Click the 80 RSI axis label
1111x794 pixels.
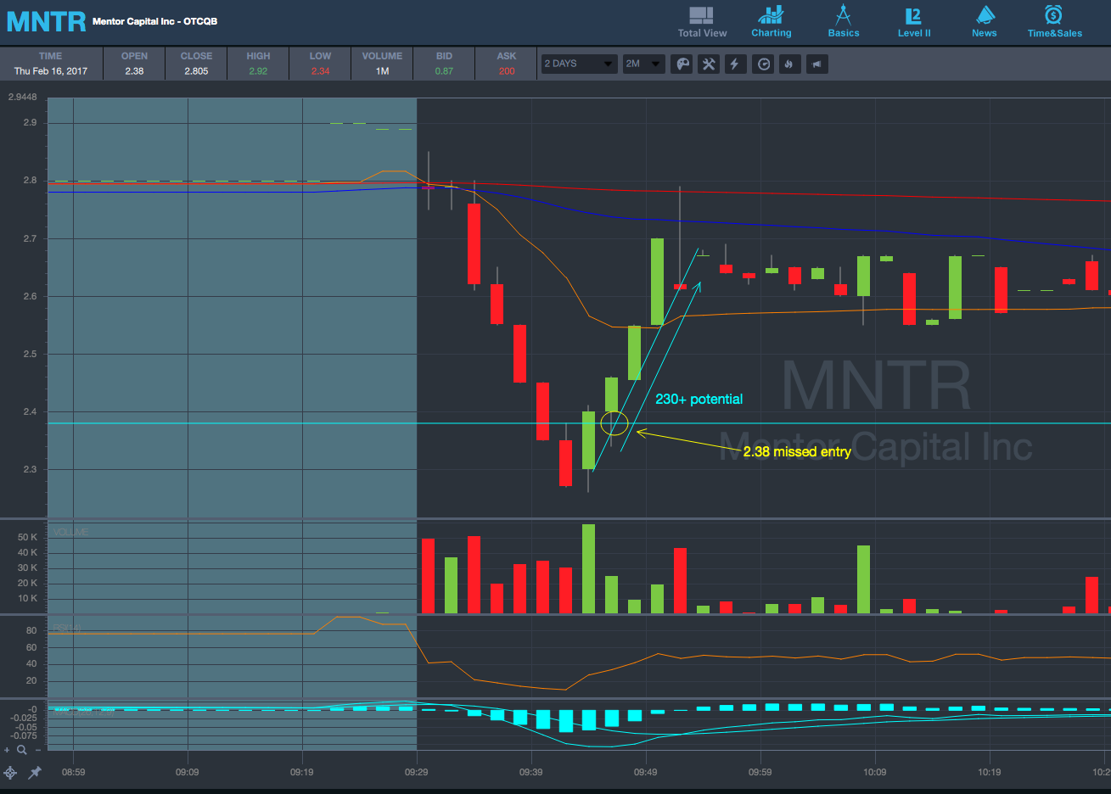coord(31,630)
